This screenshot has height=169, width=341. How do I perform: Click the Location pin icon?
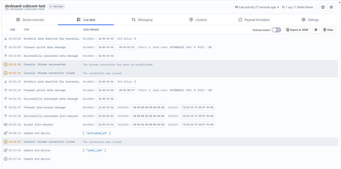pos(191,20)
